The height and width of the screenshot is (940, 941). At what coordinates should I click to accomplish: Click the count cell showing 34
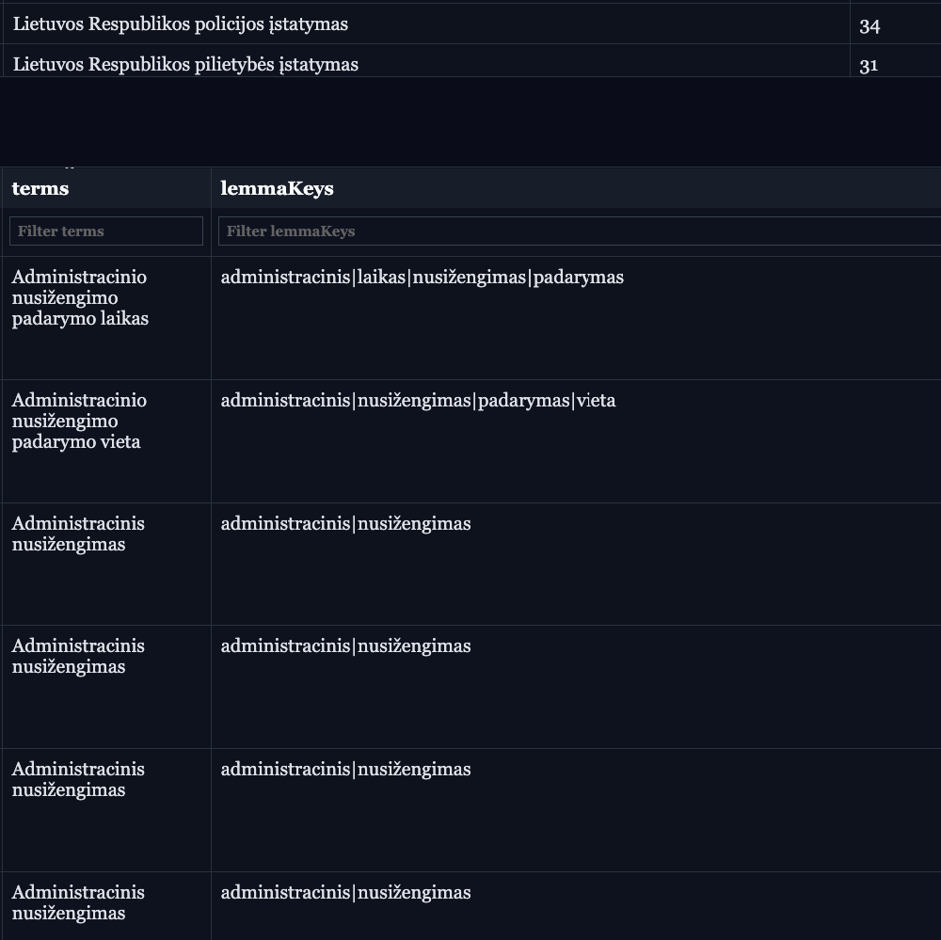(869, 26)
